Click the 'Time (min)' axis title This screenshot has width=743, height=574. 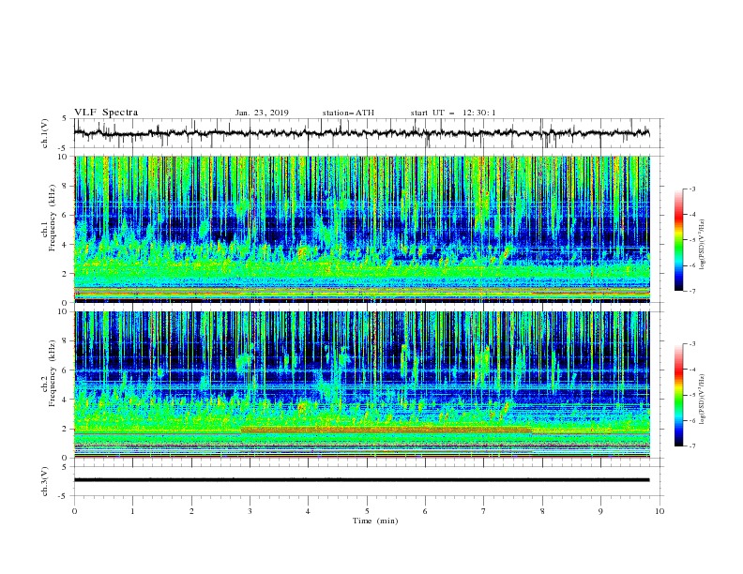pyautogui.click(x=375, y=521)
